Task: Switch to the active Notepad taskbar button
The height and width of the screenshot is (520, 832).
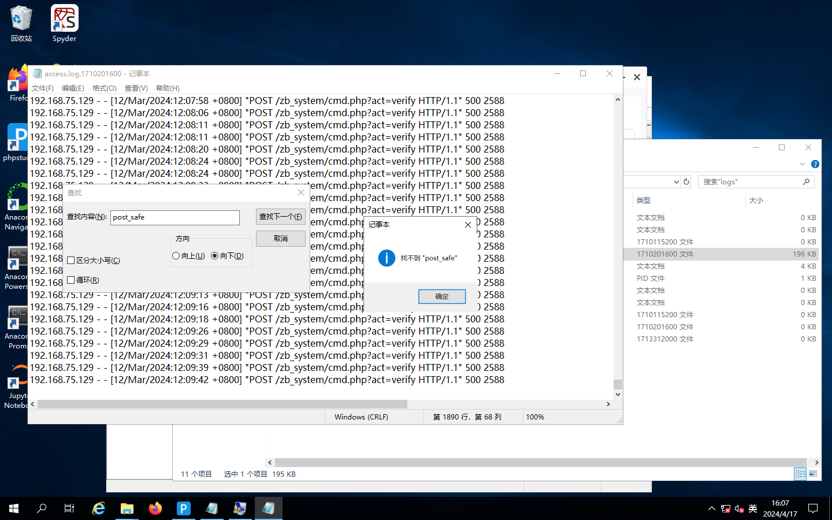Action: coord(268,508)
